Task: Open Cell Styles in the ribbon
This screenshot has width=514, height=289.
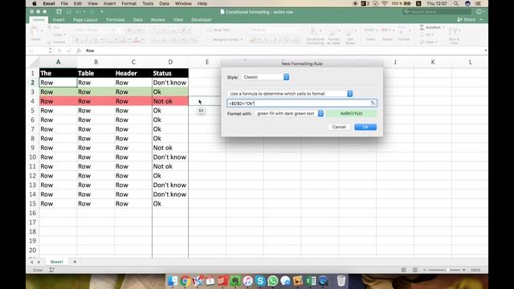Action: click(350, 35)
